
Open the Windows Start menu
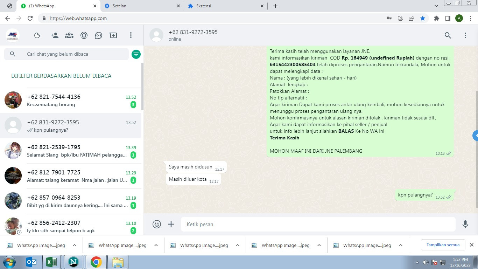tap(9, 262)
